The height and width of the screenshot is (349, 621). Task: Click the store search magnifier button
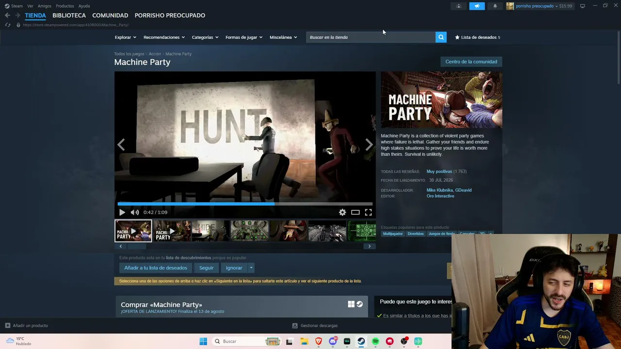click(x=441, y=37)
